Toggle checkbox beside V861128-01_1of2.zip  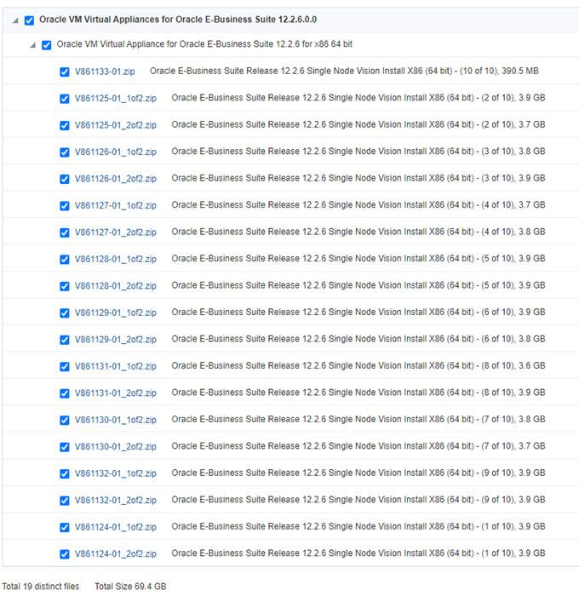click(65, 260)
